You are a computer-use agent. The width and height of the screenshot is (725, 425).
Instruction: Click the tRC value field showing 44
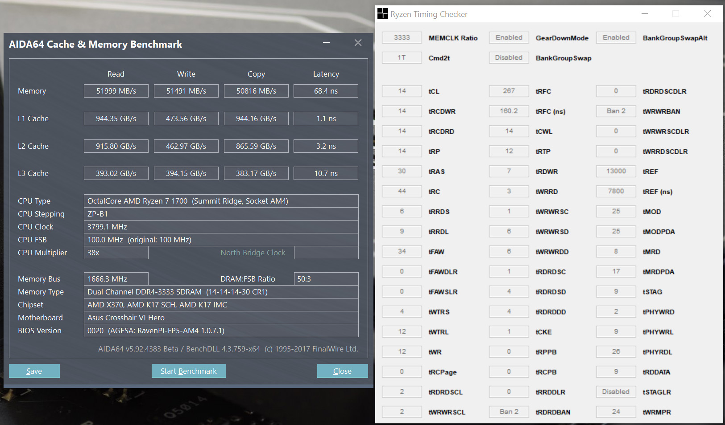402,191
